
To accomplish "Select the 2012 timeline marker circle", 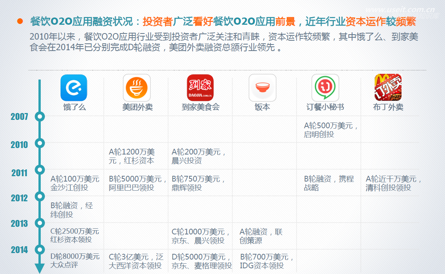I will click(40, 196).
